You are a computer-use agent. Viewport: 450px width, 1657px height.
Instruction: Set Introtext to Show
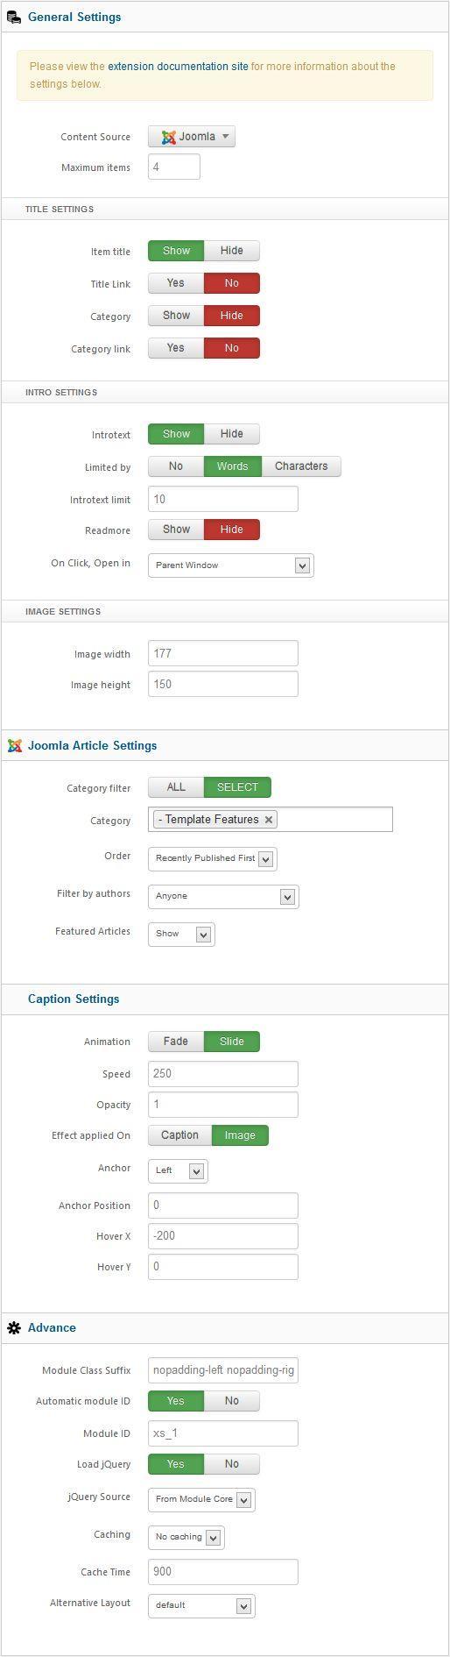pos(176,434)
